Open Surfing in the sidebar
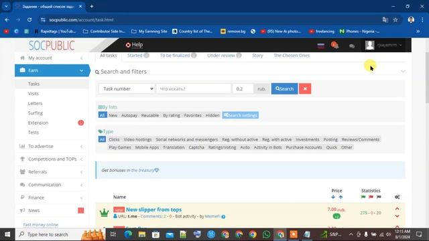 pos(36,113)
